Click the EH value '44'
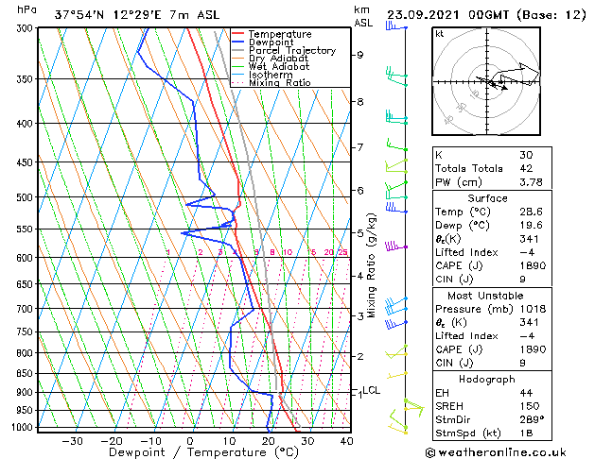This screenshot has width=595, height=459. click(x=526, y=393)
